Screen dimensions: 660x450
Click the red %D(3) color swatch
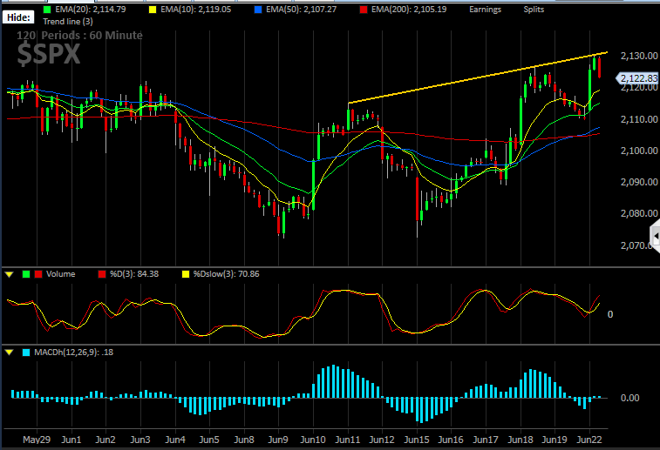tap(102, 274)
